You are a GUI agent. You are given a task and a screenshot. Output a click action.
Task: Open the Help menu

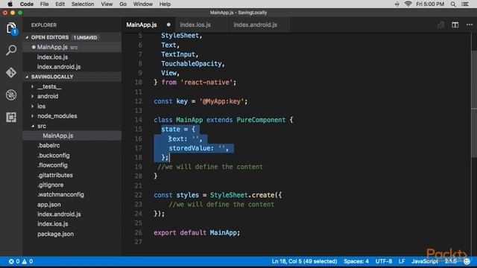coord(165,4)
